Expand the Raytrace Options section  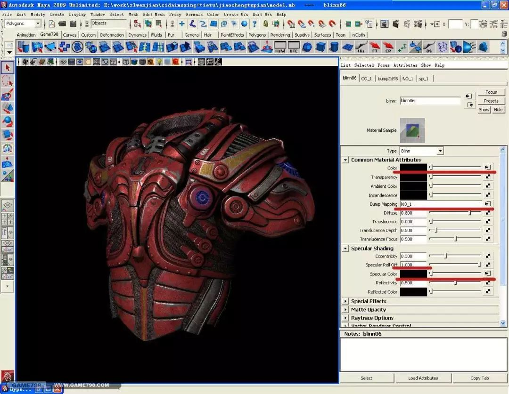pyautogui.click(x=345, y=318)
